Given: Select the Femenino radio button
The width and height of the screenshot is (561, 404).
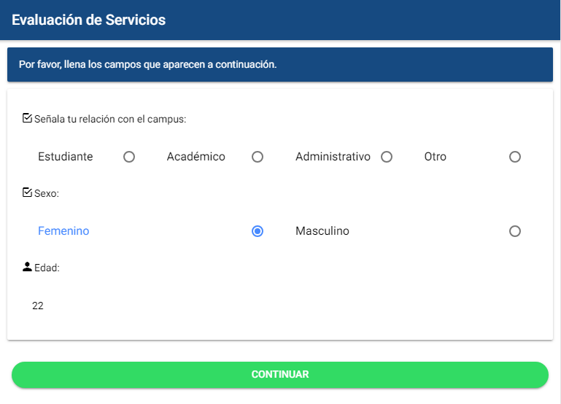Looking at the screenshot, I should pyautogui.click(x=258, y=231).
